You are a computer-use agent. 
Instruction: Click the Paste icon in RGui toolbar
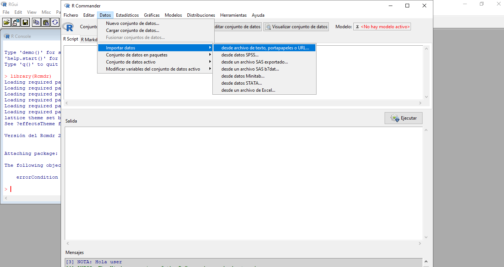click(x=45, y=22)
